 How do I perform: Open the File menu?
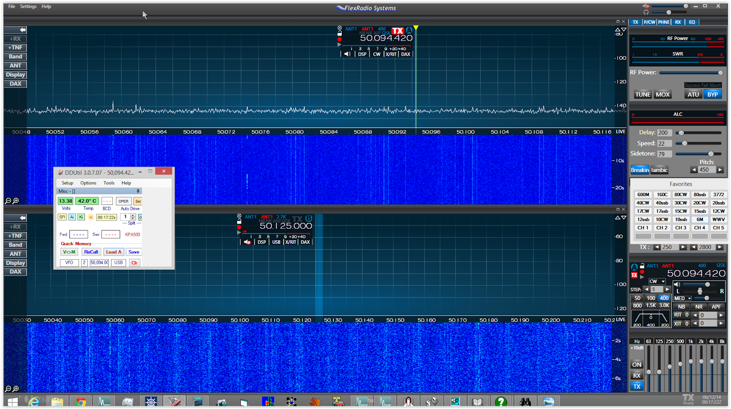pyautogui.click(x=11, y=6)
